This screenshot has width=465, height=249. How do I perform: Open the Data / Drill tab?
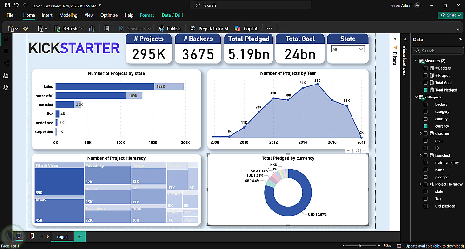(173, 15)
